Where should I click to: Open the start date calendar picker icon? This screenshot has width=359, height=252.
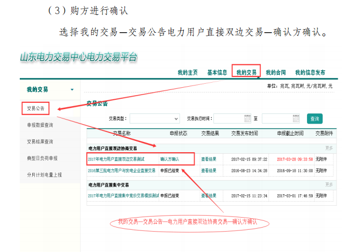click(x=248, y=118)
